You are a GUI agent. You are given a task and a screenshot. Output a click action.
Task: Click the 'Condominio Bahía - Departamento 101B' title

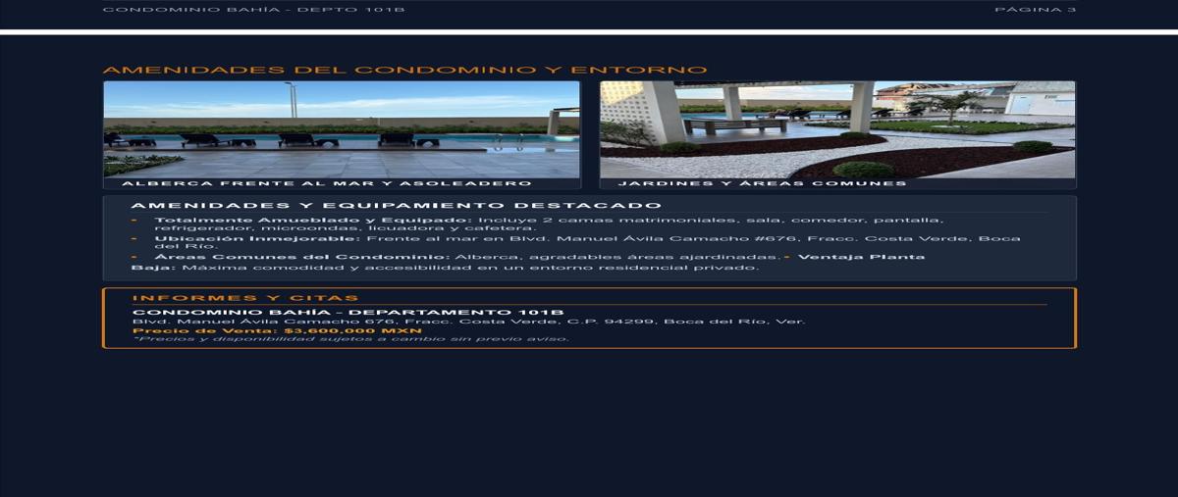348,313
